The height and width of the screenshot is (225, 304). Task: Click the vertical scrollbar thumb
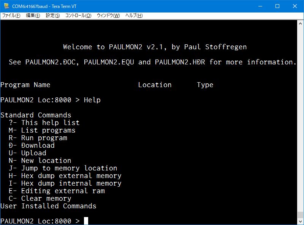[300, 214]
